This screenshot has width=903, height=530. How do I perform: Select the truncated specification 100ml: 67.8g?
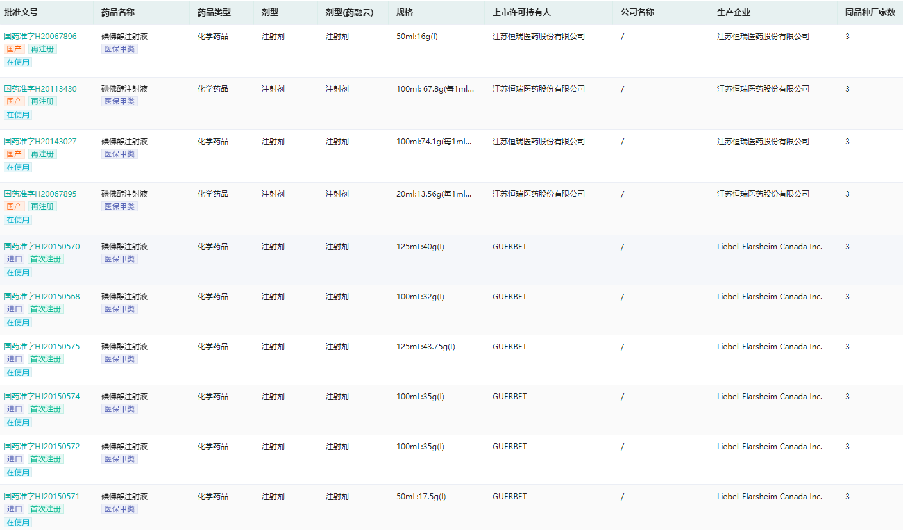pos(435,89)
